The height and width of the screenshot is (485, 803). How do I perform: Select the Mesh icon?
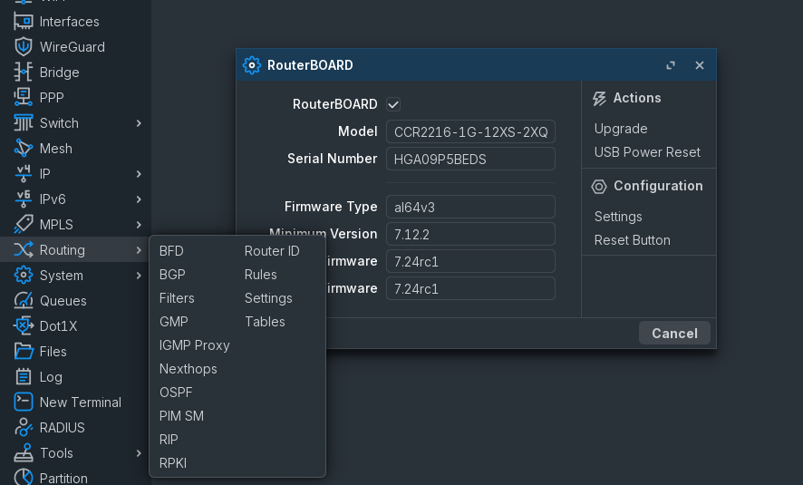(x=23, y=149)
